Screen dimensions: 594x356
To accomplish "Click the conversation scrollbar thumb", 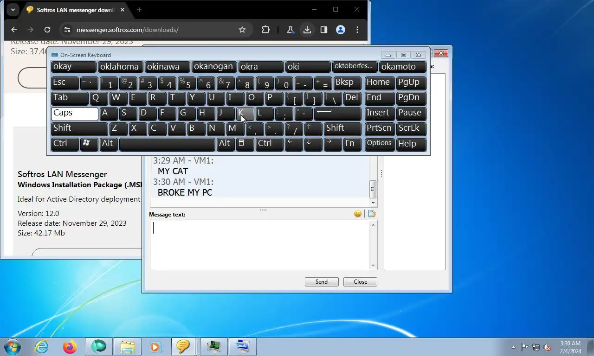I will pos(373,190).
